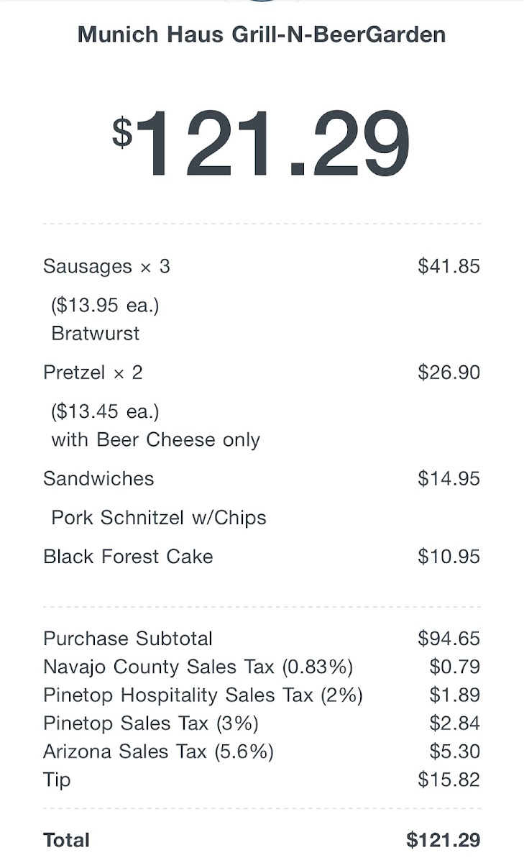Click the $26.90 pretzel price
This screenshot has width=524, height=863.
click(x=449, y=373)
